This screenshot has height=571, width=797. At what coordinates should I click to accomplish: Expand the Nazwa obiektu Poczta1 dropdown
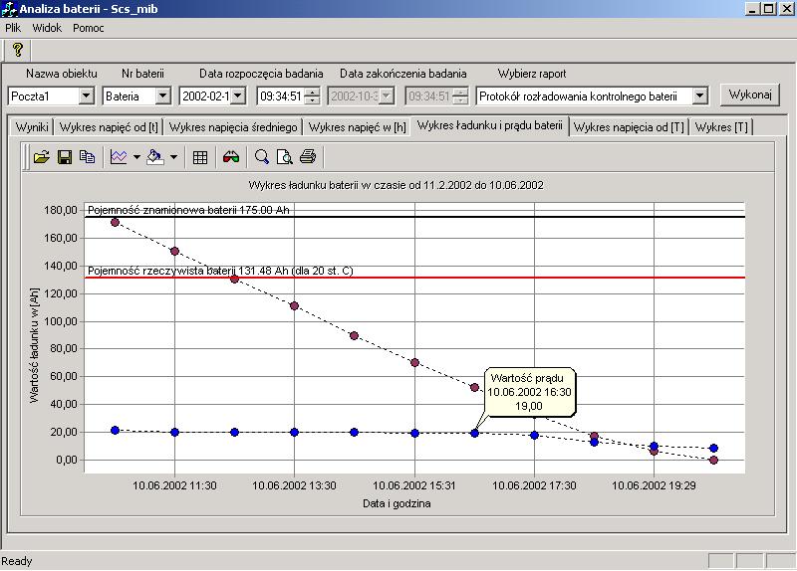[87, 95]
